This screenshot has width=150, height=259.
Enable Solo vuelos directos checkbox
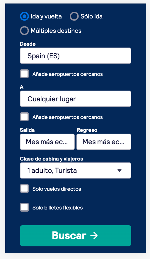[x=24, y=188]
